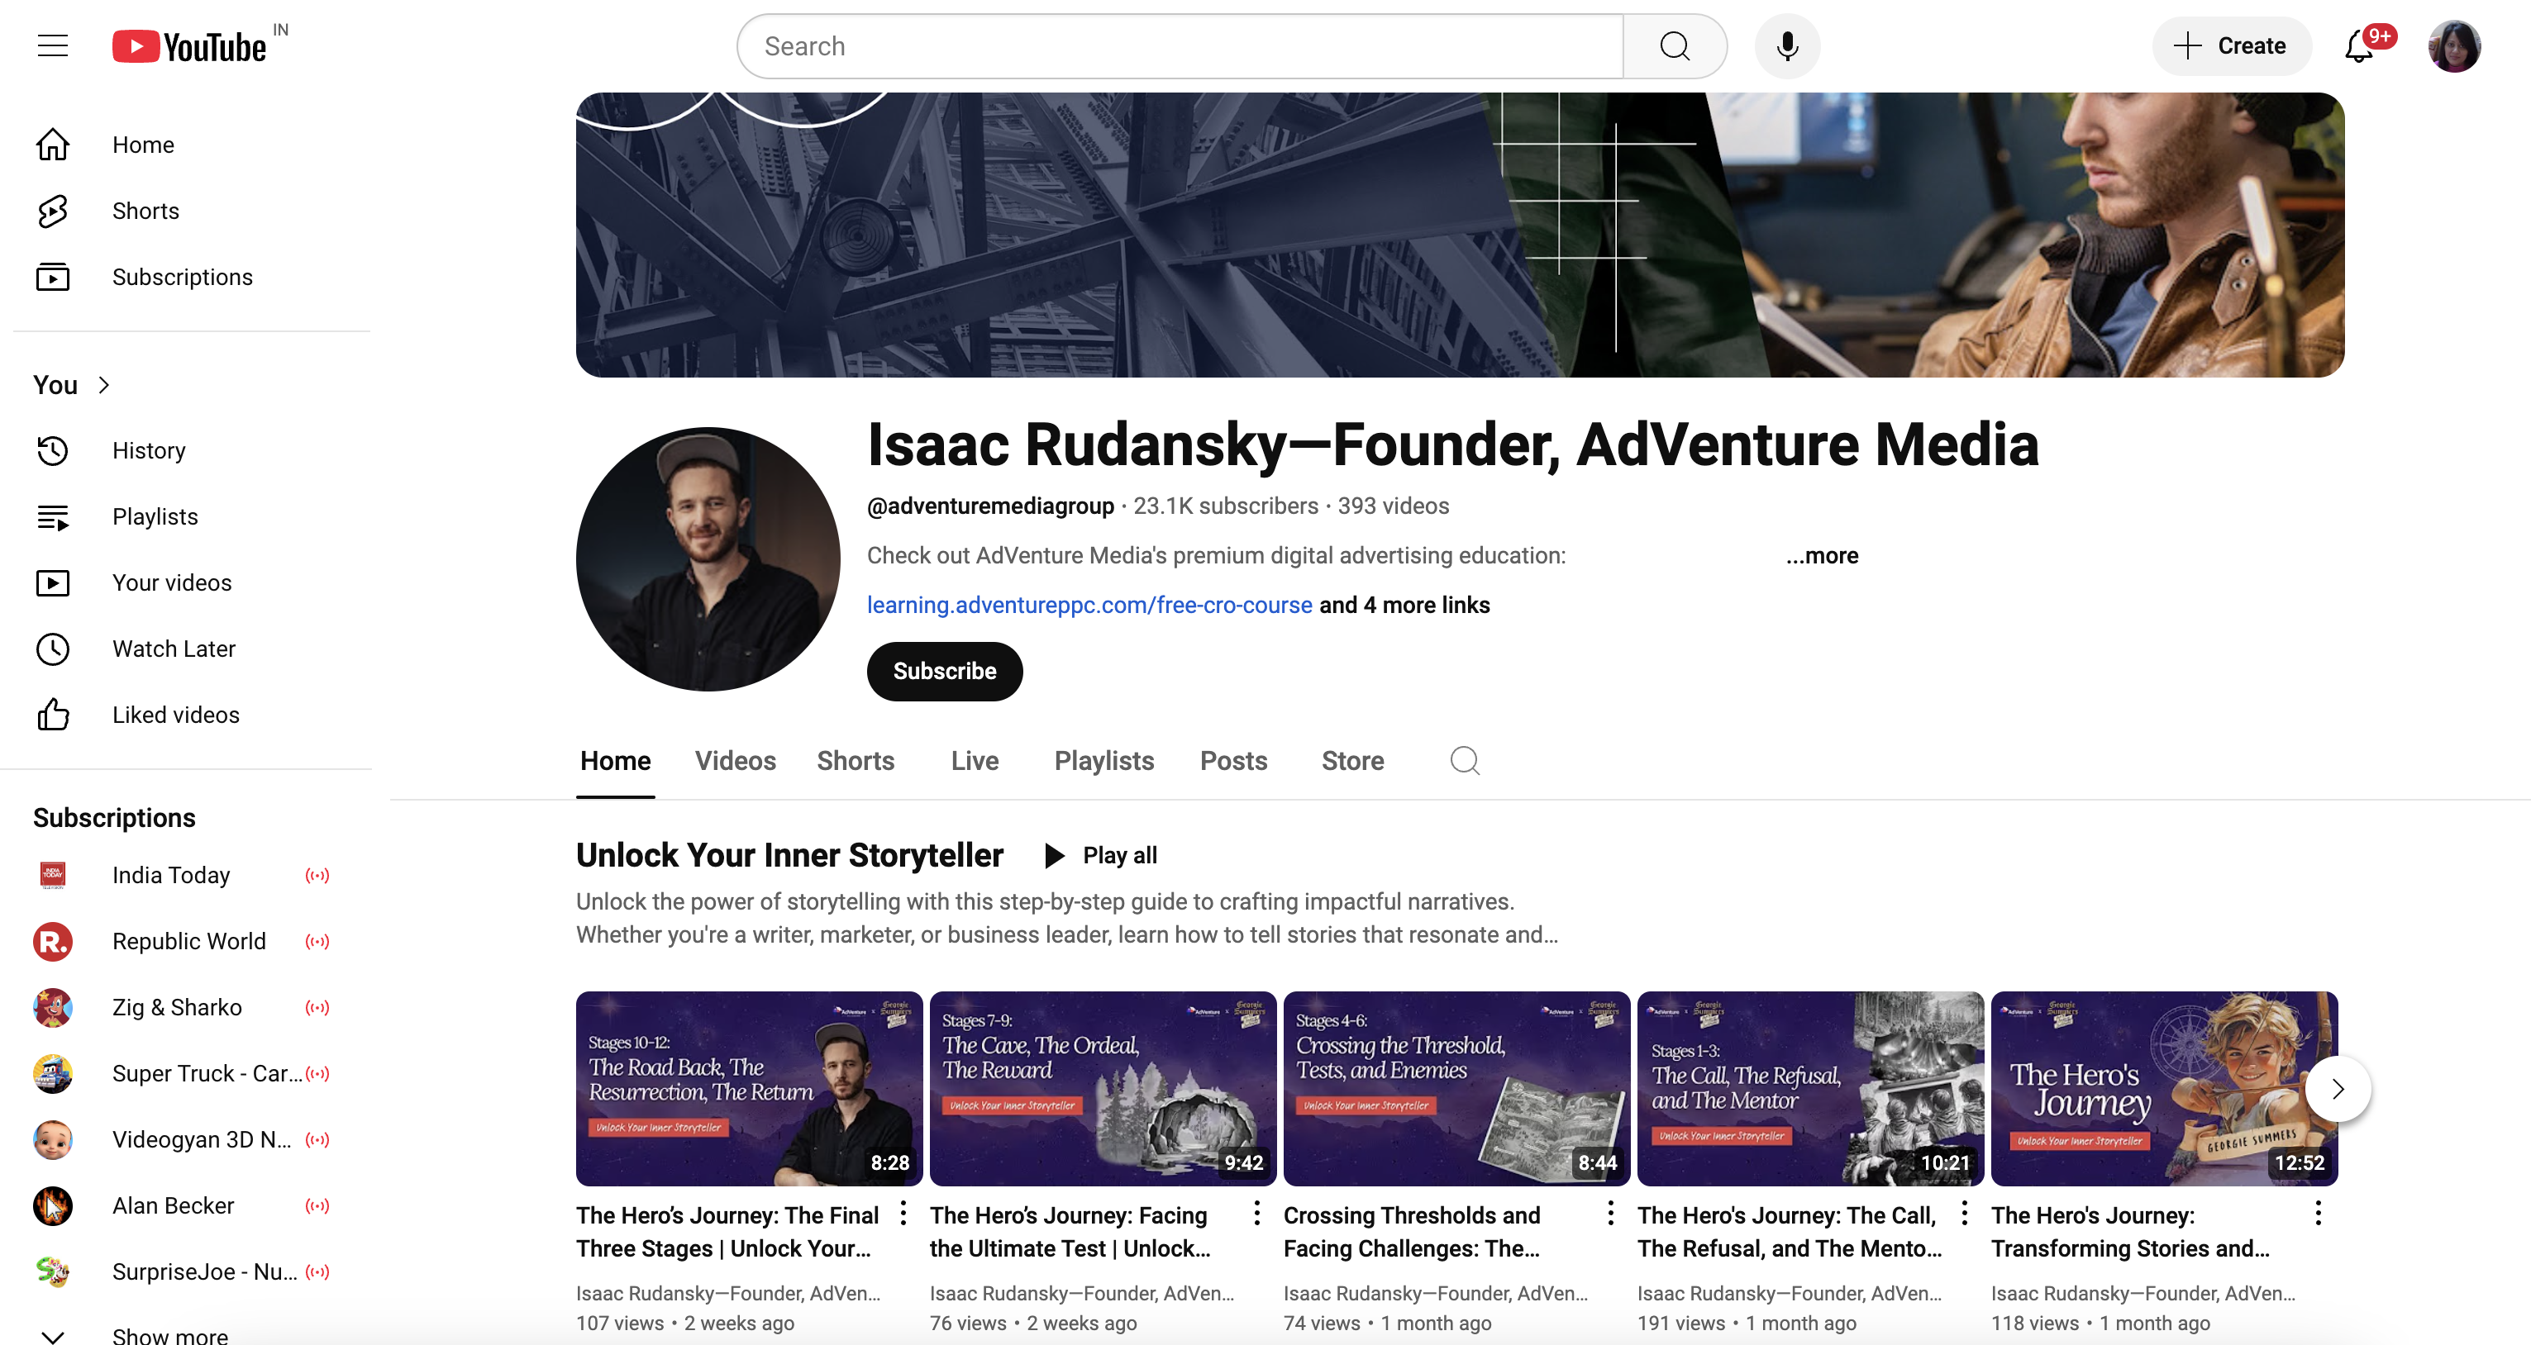
Task: Subscribe to the channel
Action: pyautogui.click(x=943, y=671)
